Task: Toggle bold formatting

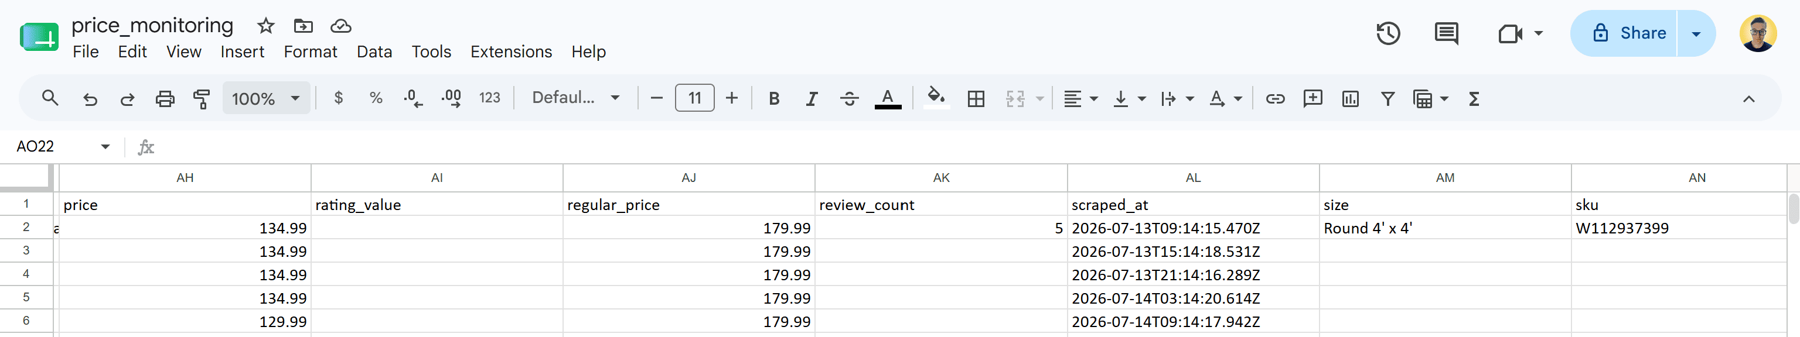Action: click(773, 98)
